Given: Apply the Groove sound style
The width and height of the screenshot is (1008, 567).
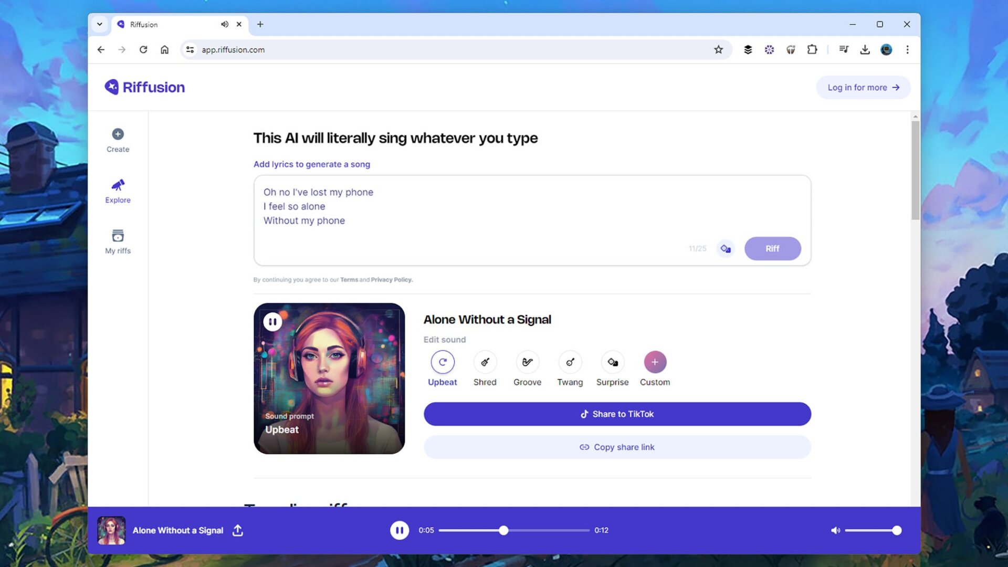Looking at the screenshot, I should click(x=527, y=362).
